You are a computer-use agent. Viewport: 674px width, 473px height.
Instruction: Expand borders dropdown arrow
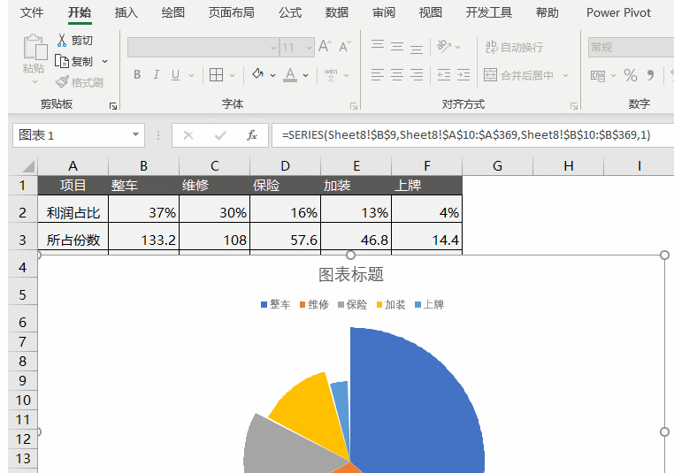[232, 76]
